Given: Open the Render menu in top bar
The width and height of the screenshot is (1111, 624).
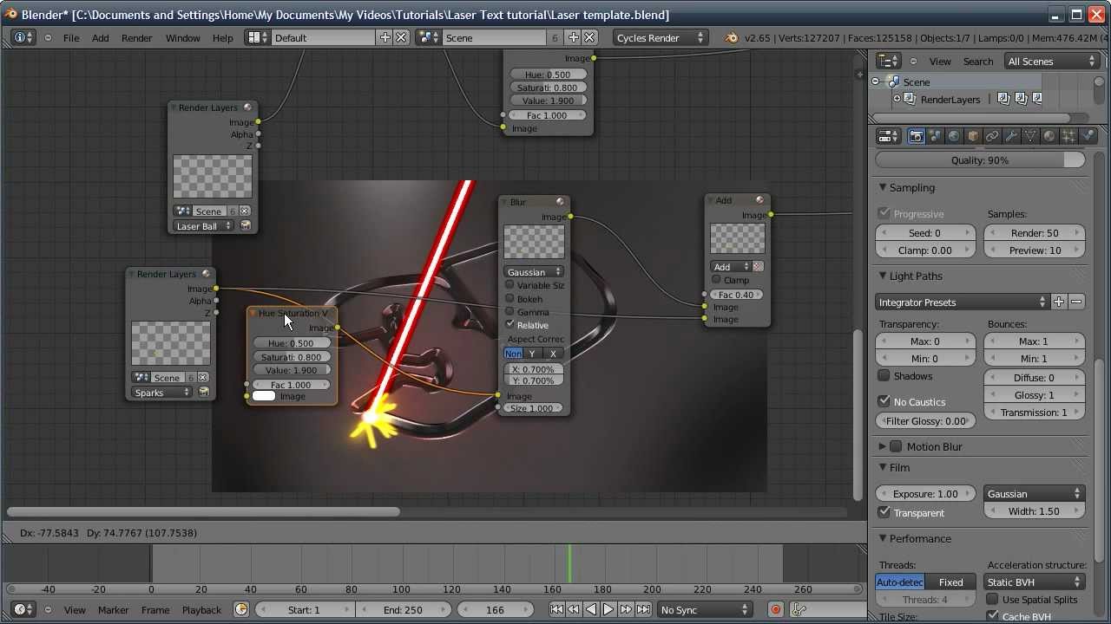Looking at the screenshot, I should pyautogui.click(x=136, y=38).
